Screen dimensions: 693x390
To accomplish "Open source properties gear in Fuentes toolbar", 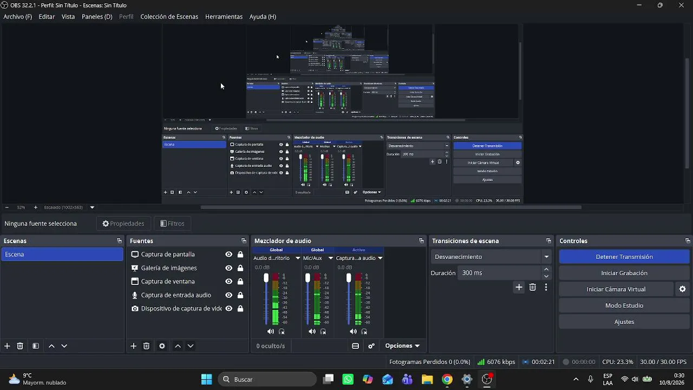I will pyautogui.click(x=162, y=346).
